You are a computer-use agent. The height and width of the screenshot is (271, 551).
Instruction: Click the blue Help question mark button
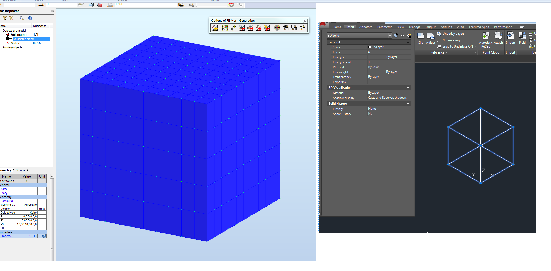coord(30,18)
